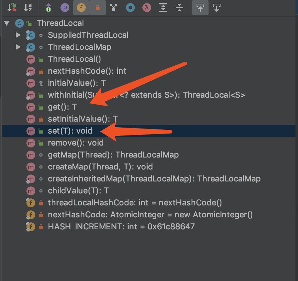The width and height of the screenshot is (298, 281).
Task: Expand the ThreadLocalMap node
Action: pos(18,47)
